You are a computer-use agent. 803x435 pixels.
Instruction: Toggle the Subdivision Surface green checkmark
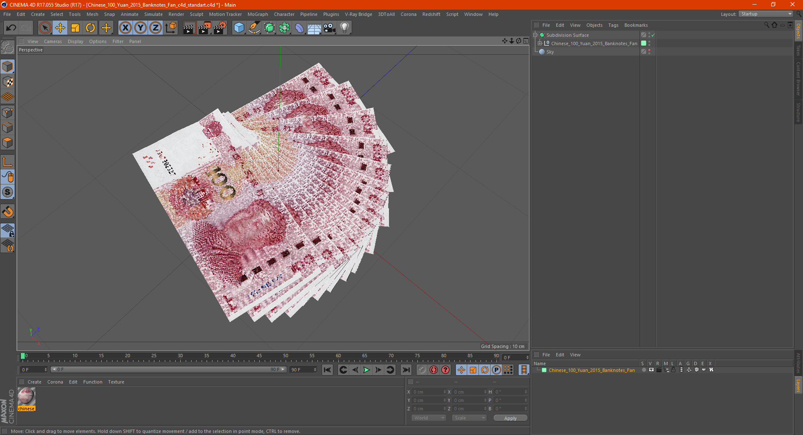point(653,35)
